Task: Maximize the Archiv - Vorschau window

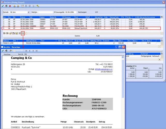Action: click(120, 47)
